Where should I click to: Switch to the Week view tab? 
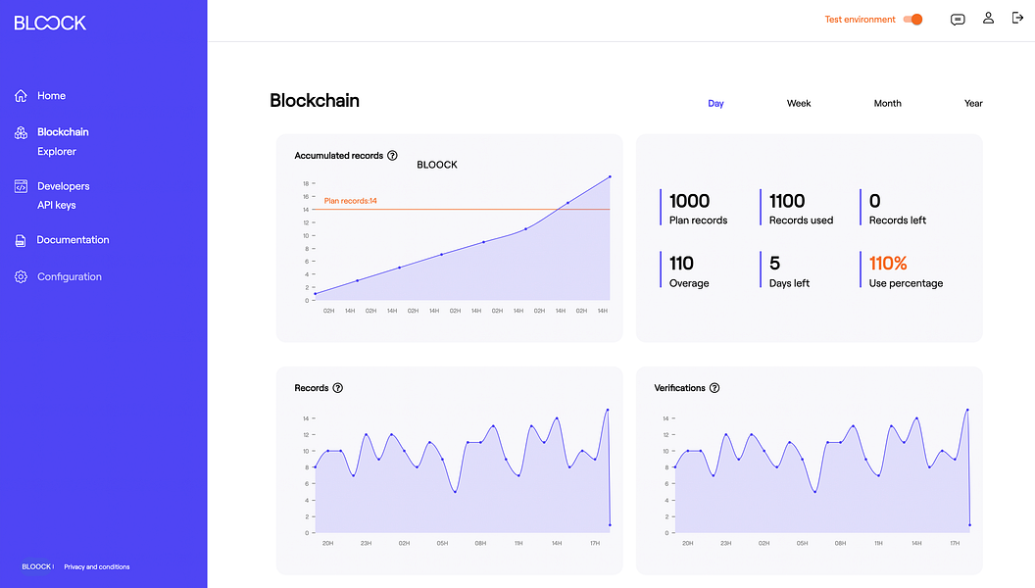pos(799,103)
